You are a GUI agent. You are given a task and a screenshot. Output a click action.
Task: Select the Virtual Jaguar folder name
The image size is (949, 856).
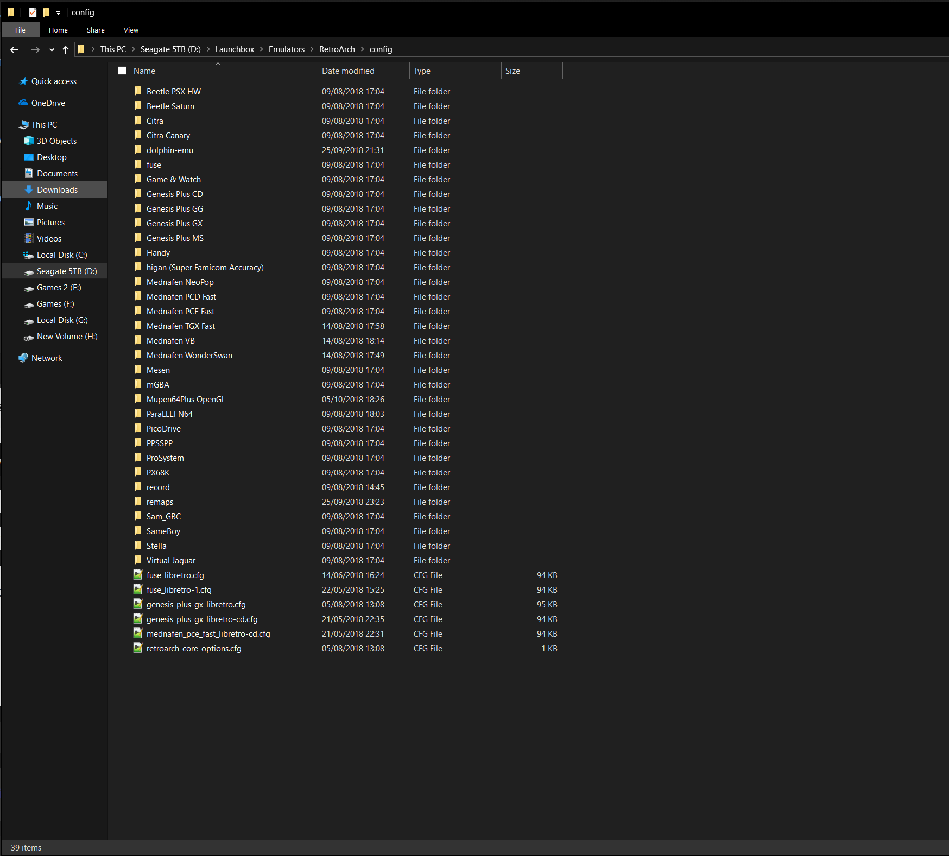[x=171, y=561]
